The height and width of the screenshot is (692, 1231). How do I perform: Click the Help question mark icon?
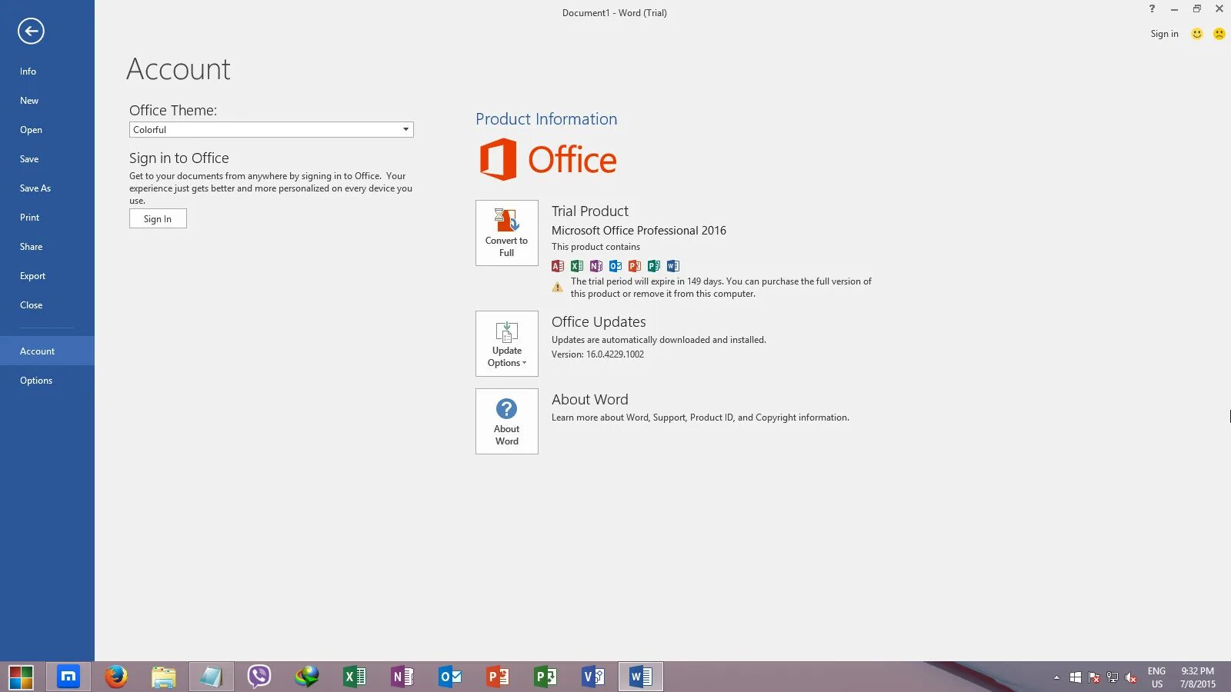(x=1152, y=9)
